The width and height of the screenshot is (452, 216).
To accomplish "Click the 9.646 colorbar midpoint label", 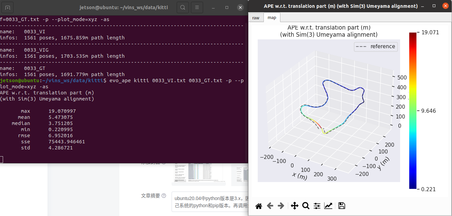I will pyautogui.click(x=429, y=111).
